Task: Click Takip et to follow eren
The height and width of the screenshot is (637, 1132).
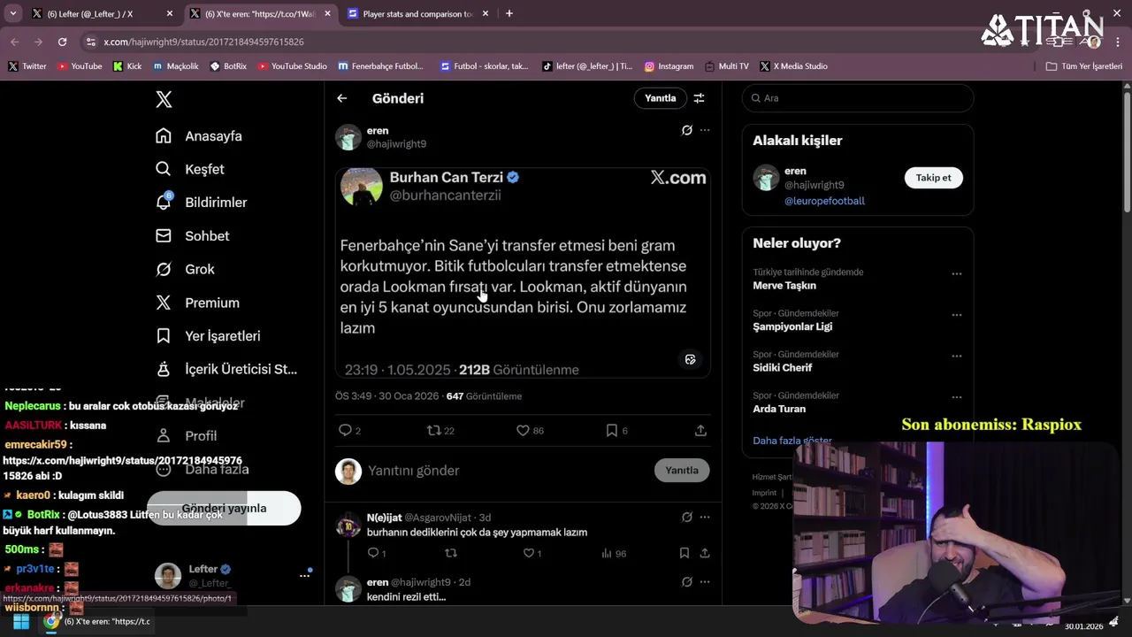Action: coord(933,178)
